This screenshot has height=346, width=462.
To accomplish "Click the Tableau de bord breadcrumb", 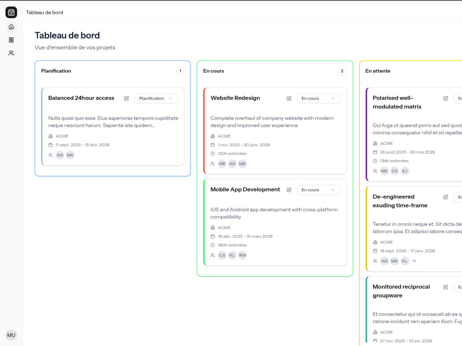I will tap(44, 12).
